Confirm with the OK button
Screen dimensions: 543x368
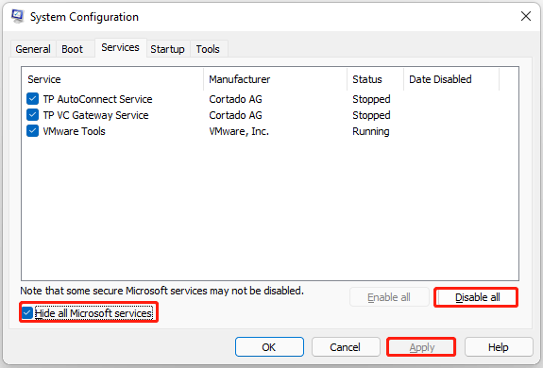pyautogui.click(x=269, y=347)
